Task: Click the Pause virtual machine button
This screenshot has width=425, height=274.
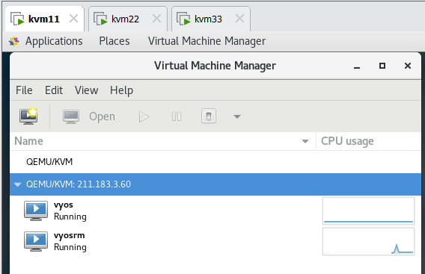Action: click(177, 117)
